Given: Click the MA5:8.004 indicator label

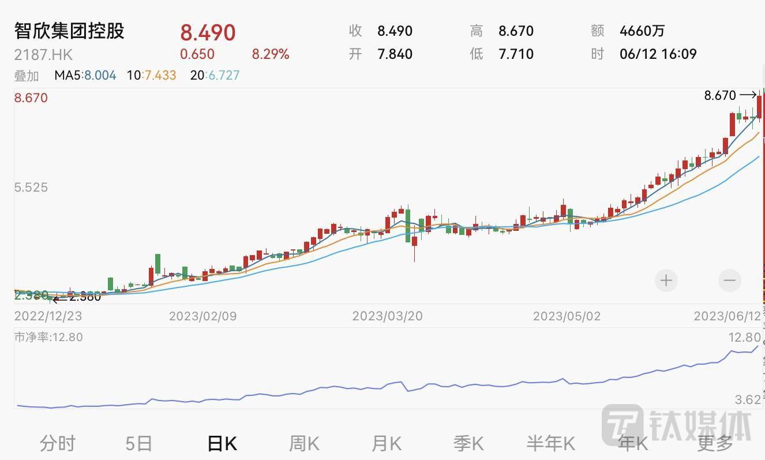Looking at the screenshot, I should [x=85, y=75].
